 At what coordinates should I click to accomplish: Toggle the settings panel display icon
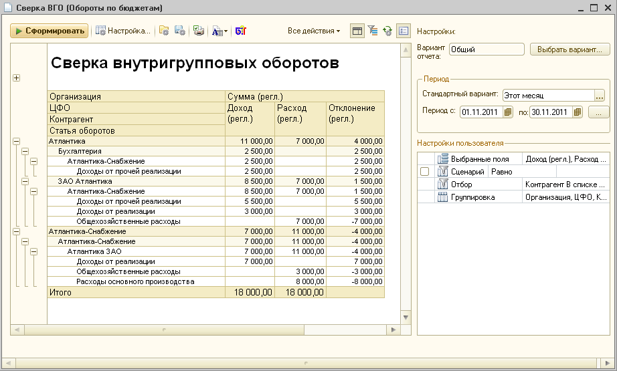[x=403, y=31]
